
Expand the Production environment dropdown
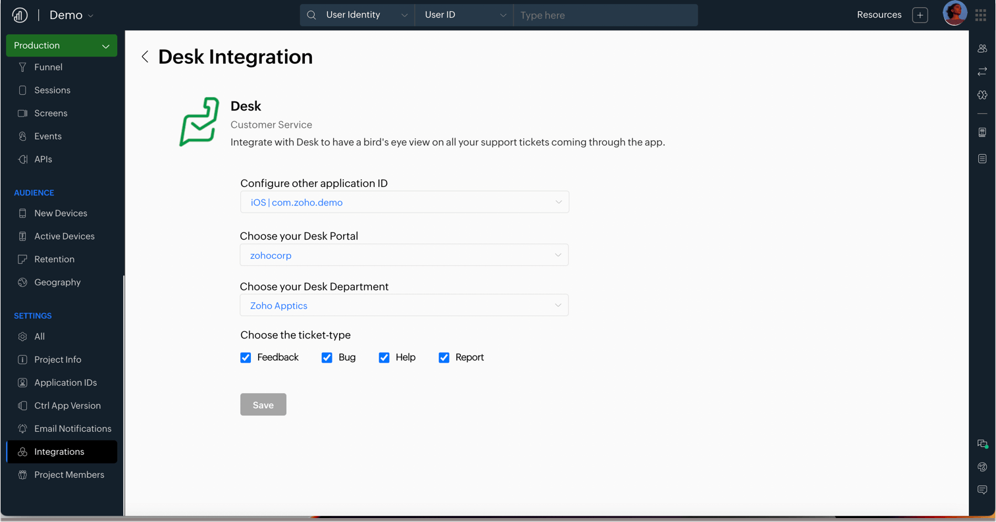pyautogui.click(x=62, y=45)
